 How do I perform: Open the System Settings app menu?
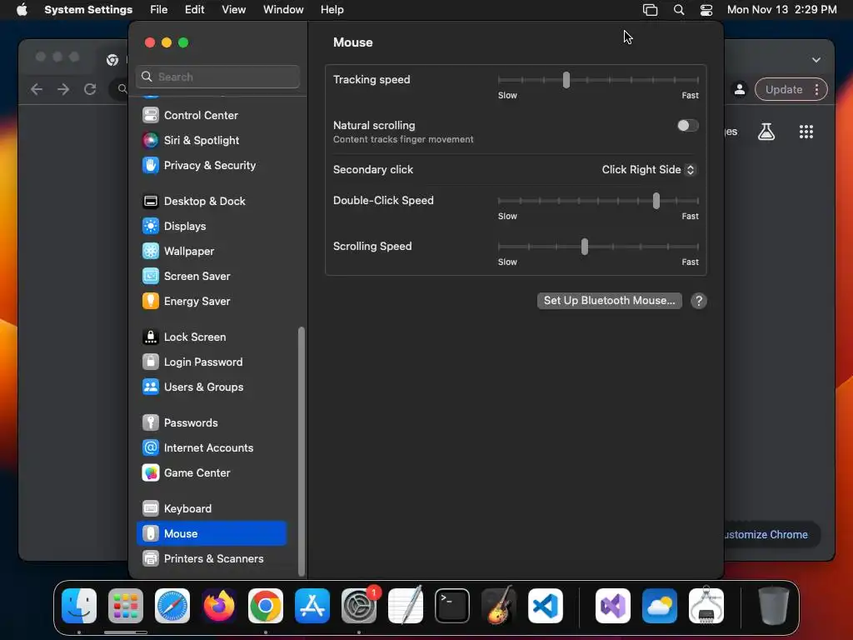pos(88,10)
